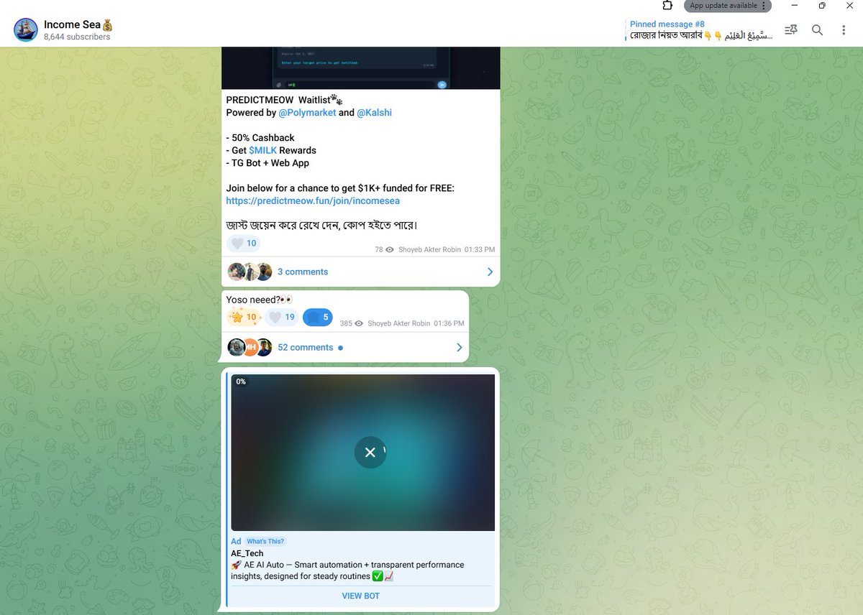Restore down the Telegram window
Screen dimensions: 863x615
pos(822,6)
